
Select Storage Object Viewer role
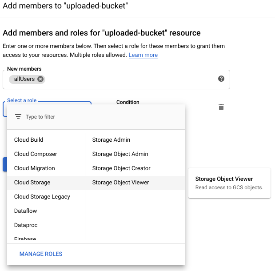(120, 183)
